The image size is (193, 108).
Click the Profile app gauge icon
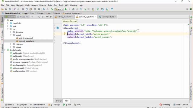pos(81,9)
